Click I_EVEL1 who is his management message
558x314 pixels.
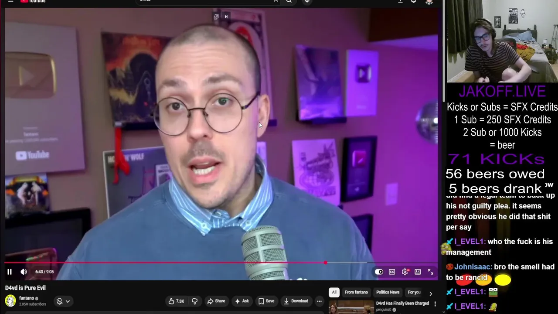(x=499, y=247)
